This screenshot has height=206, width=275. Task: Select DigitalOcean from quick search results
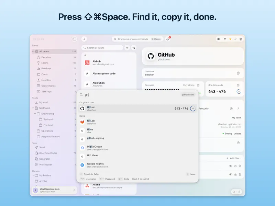coord(137,148)
